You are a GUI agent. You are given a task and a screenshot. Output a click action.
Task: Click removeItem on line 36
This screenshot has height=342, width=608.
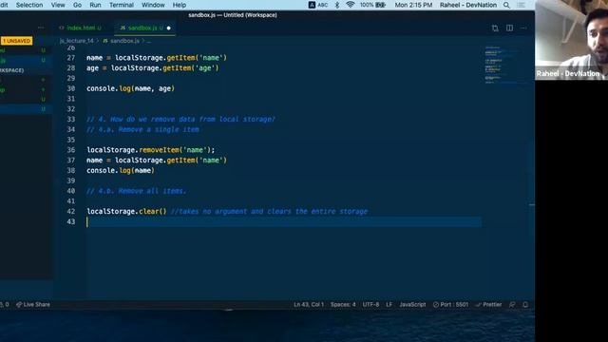point(159,150)
